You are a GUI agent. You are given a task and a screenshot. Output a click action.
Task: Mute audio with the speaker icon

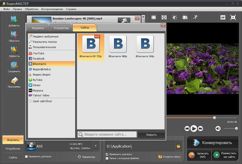[x=218, y=128]
